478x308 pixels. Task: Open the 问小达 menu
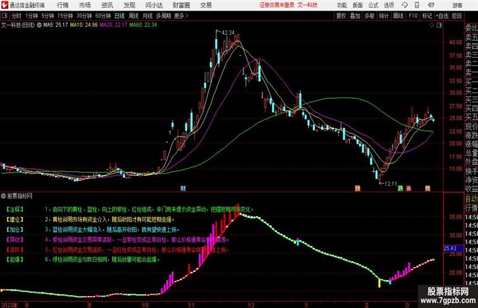[x=154, y=5]
